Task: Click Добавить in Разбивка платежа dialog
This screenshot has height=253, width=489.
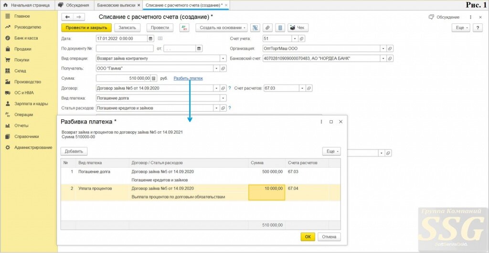Action: [74, 151]
